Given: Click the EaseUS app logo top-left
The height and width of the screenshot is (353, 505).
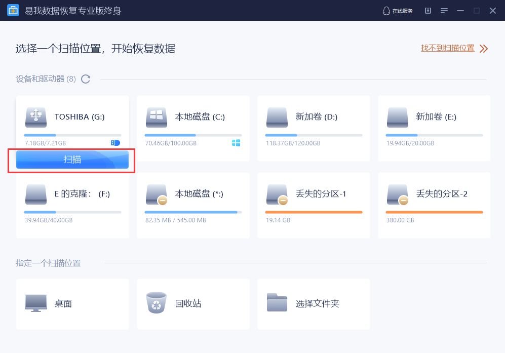Looking at the screenshot, I should pos(12,10).
